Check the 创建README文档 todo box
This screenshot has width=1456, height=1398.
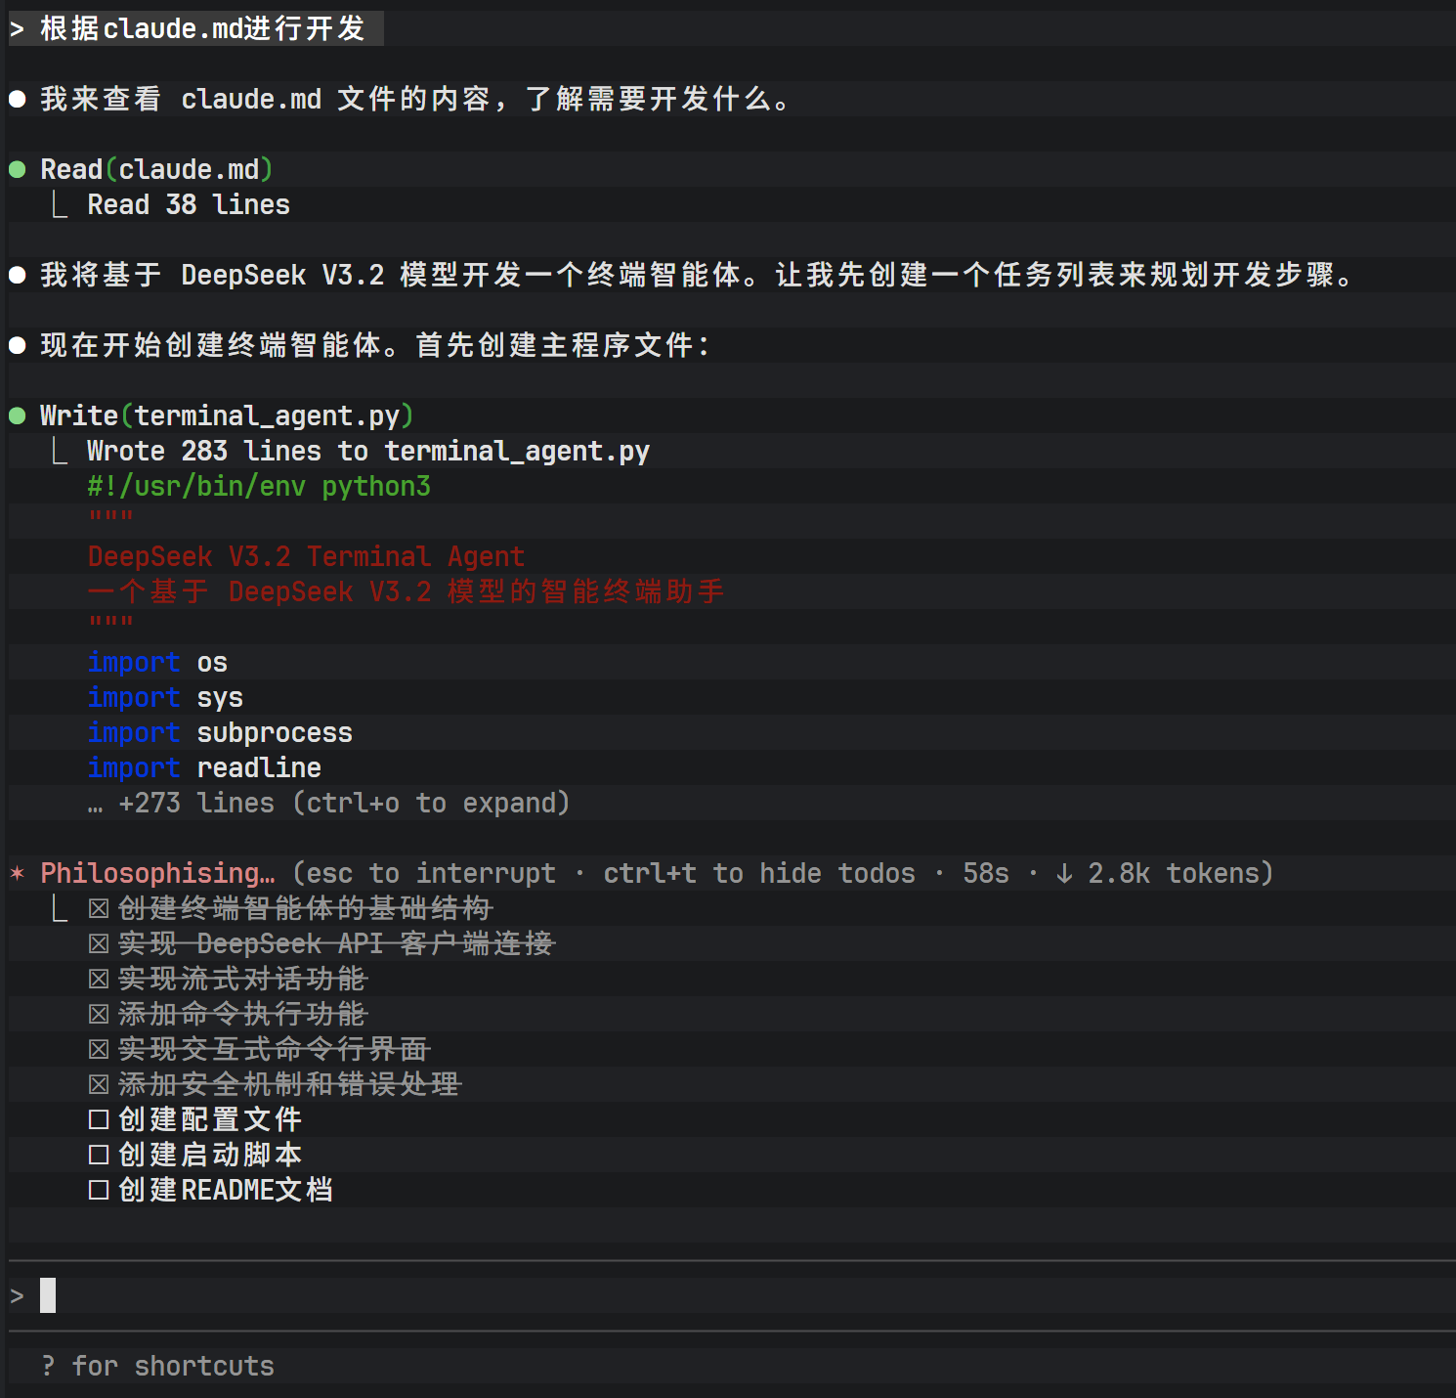pyautogui.click(x=98, y=1190)
